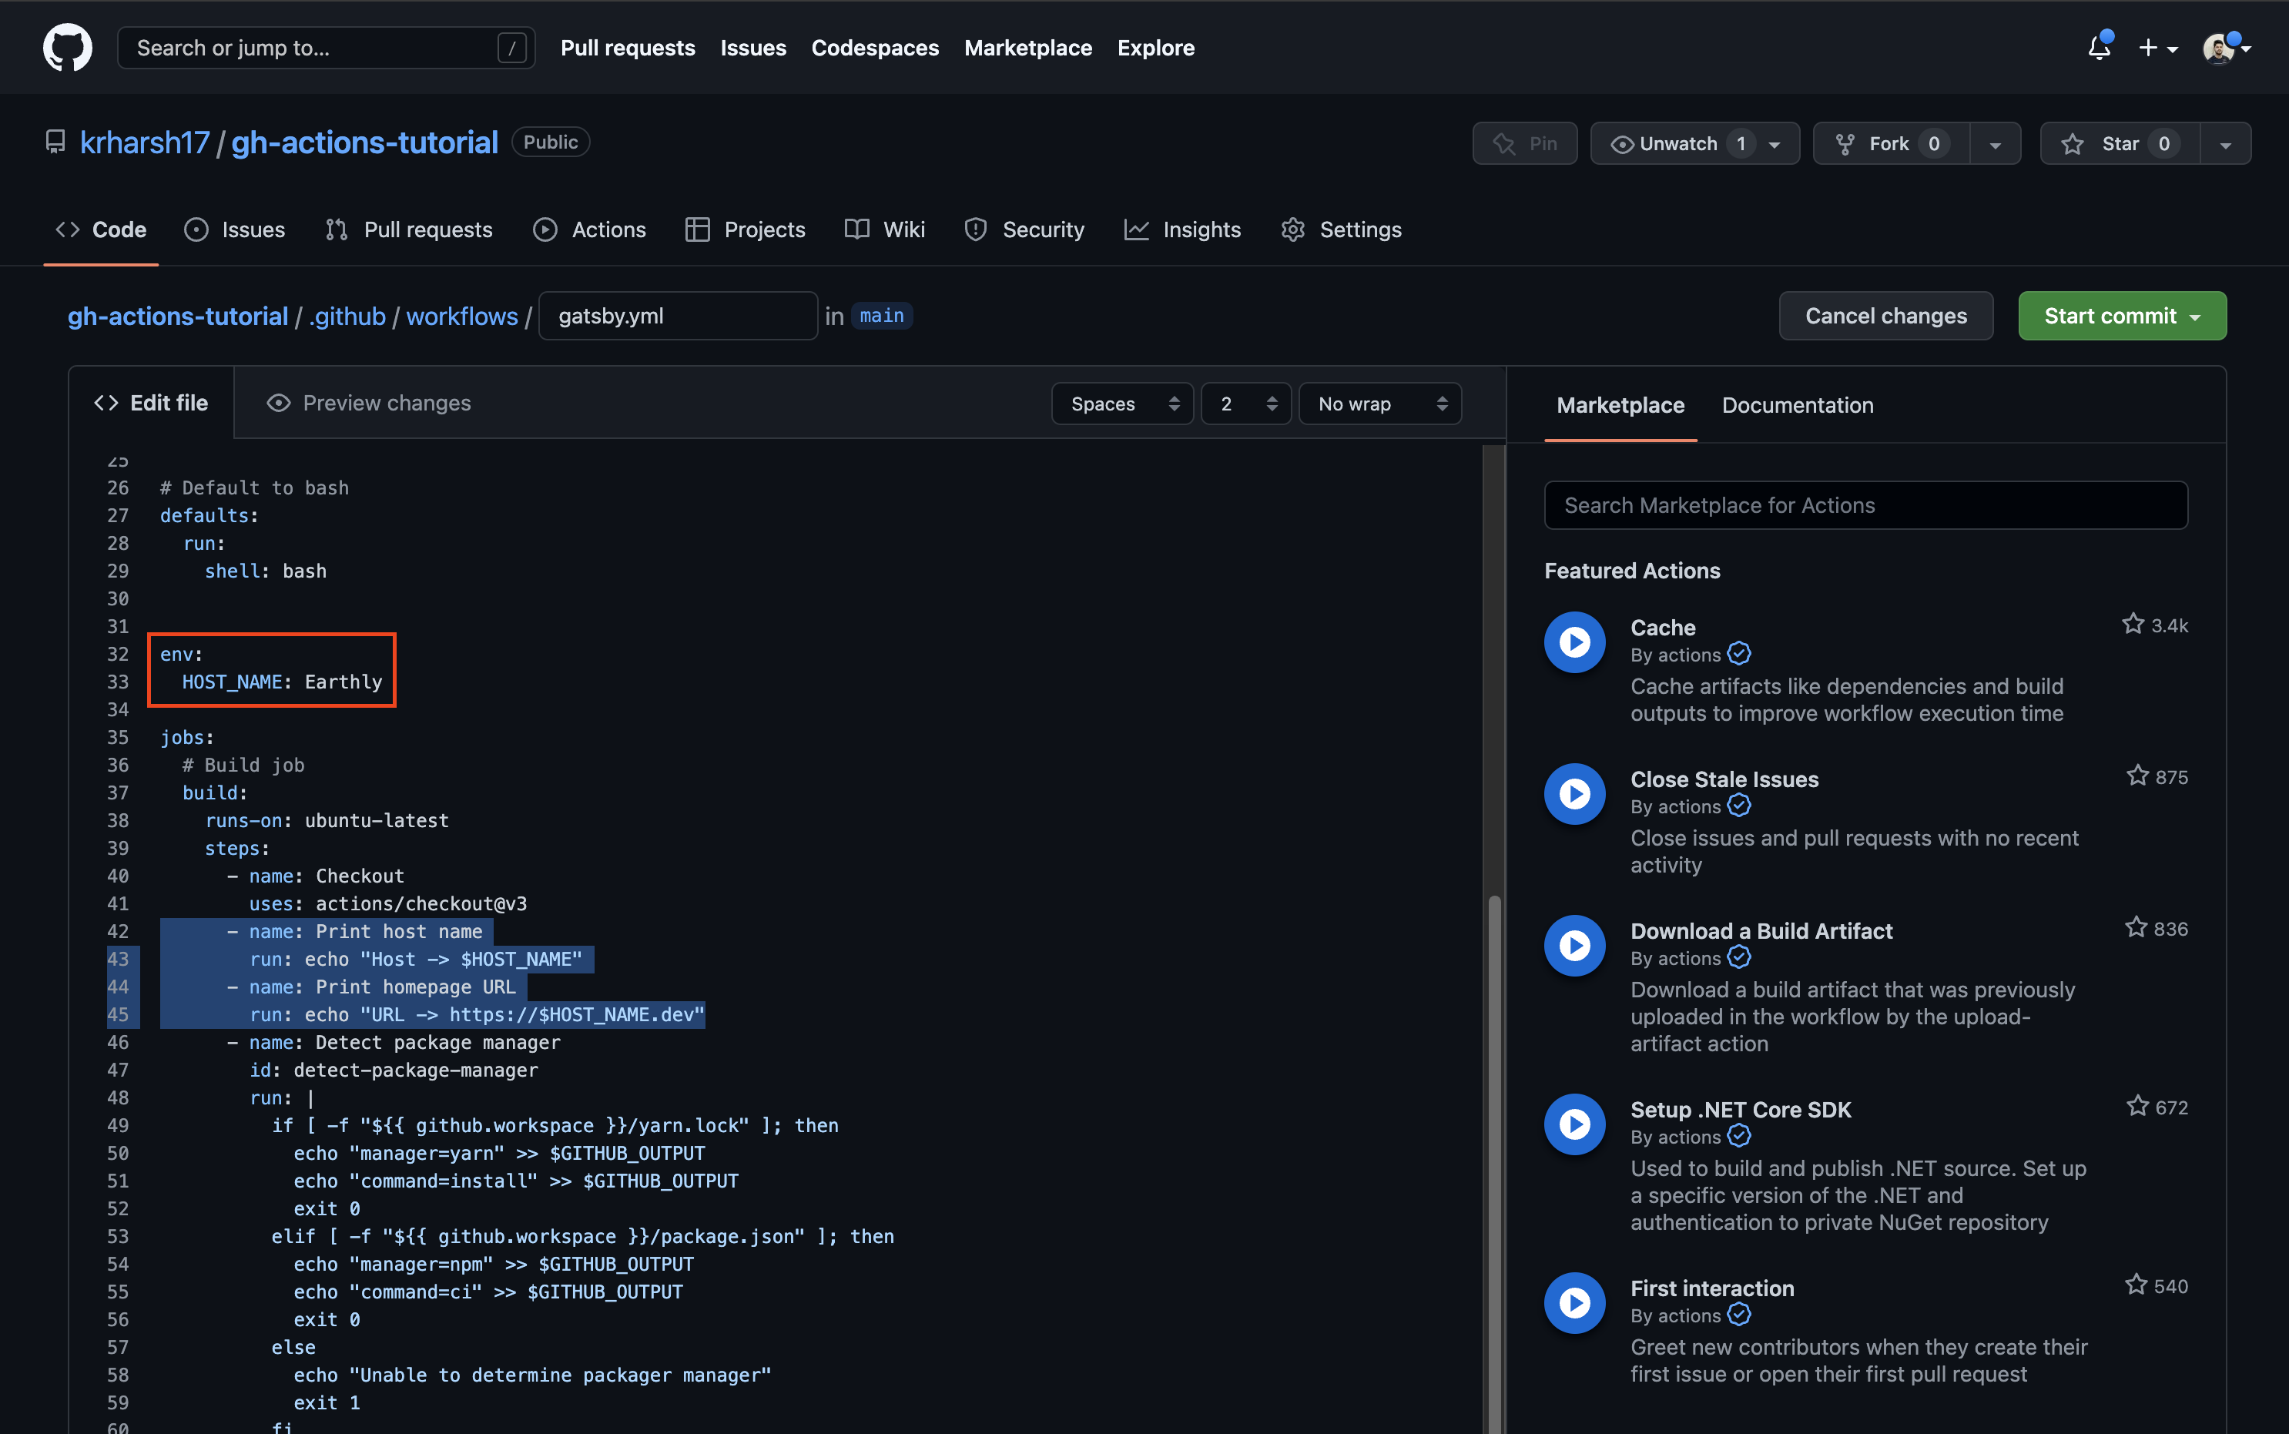Open the Documentation tab in sidebar
This screenshot has height=1434, width=2289.
[x=1797, y=405]
